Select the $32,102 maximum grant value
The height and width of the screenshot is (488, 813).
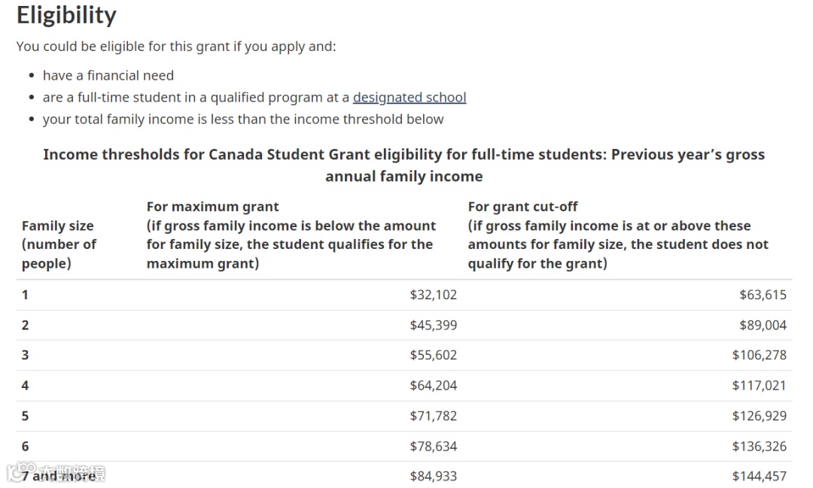[433, 295]
